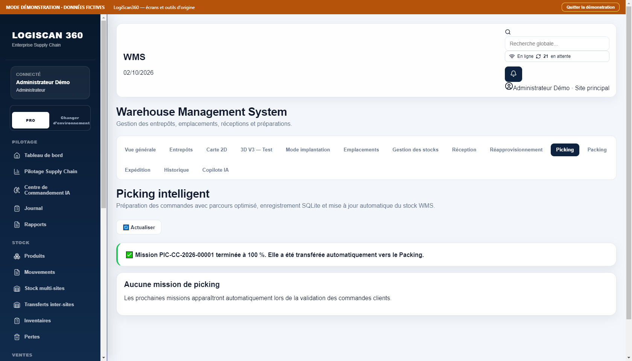Click the Actualiser button
Image resolution: width=632 pixels, height=361 pixels.
coord(139,227)
